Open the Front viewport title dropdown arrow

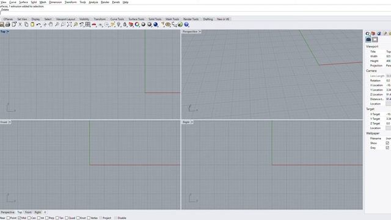click(10, 122)
